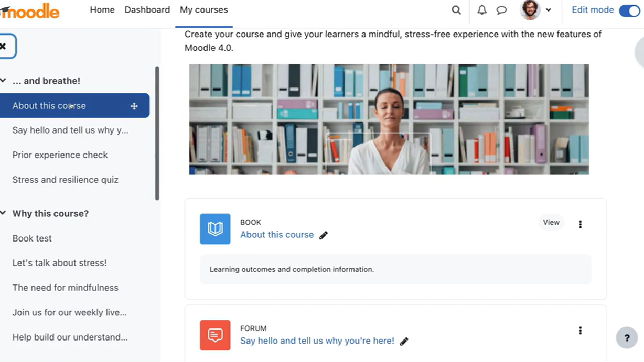Open the kebab menu on the Book activity

coord(580,224)
